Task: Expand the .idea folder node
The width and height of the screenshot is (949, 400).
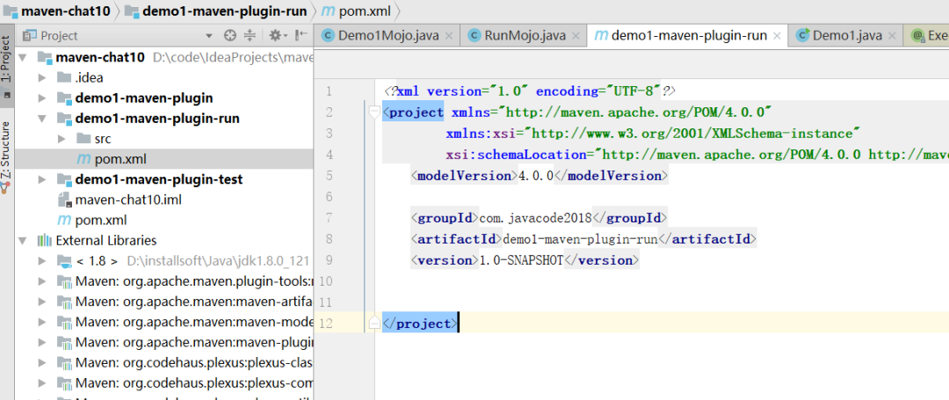Action: 42,78
